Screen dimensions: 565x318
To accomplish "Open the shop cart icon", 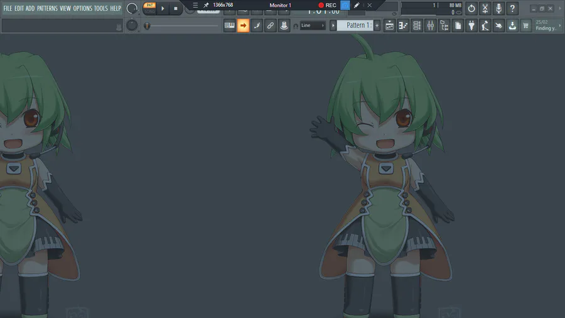I will pos(525,26).
